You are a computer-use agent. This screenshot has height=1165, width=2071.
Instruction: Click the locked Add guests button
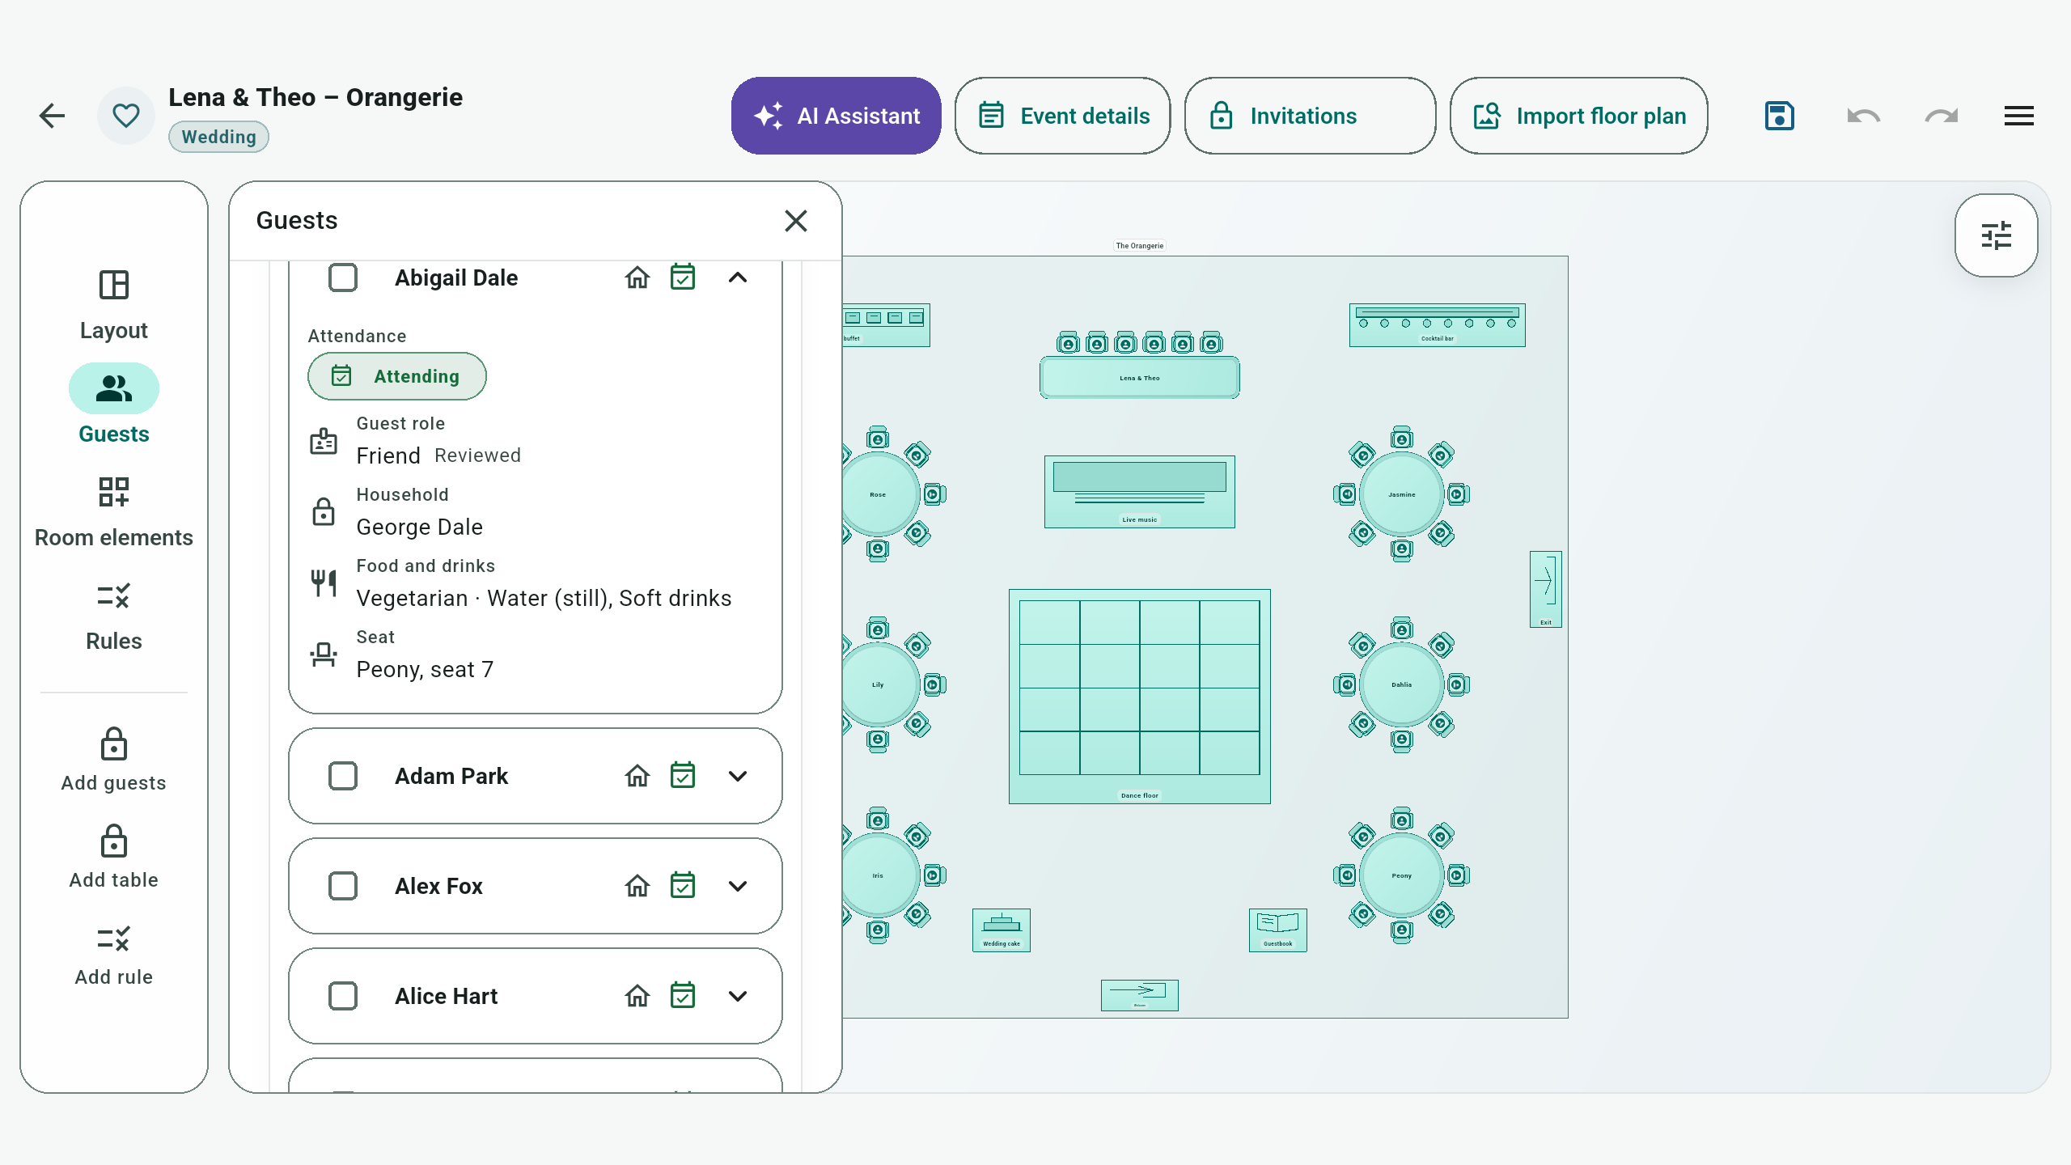[x=114, y=760]
